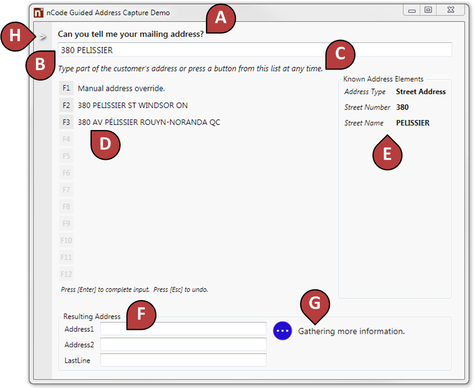Click 'Resulting Address' group title
Screen dimensions: 474x389
click(92, 316)
